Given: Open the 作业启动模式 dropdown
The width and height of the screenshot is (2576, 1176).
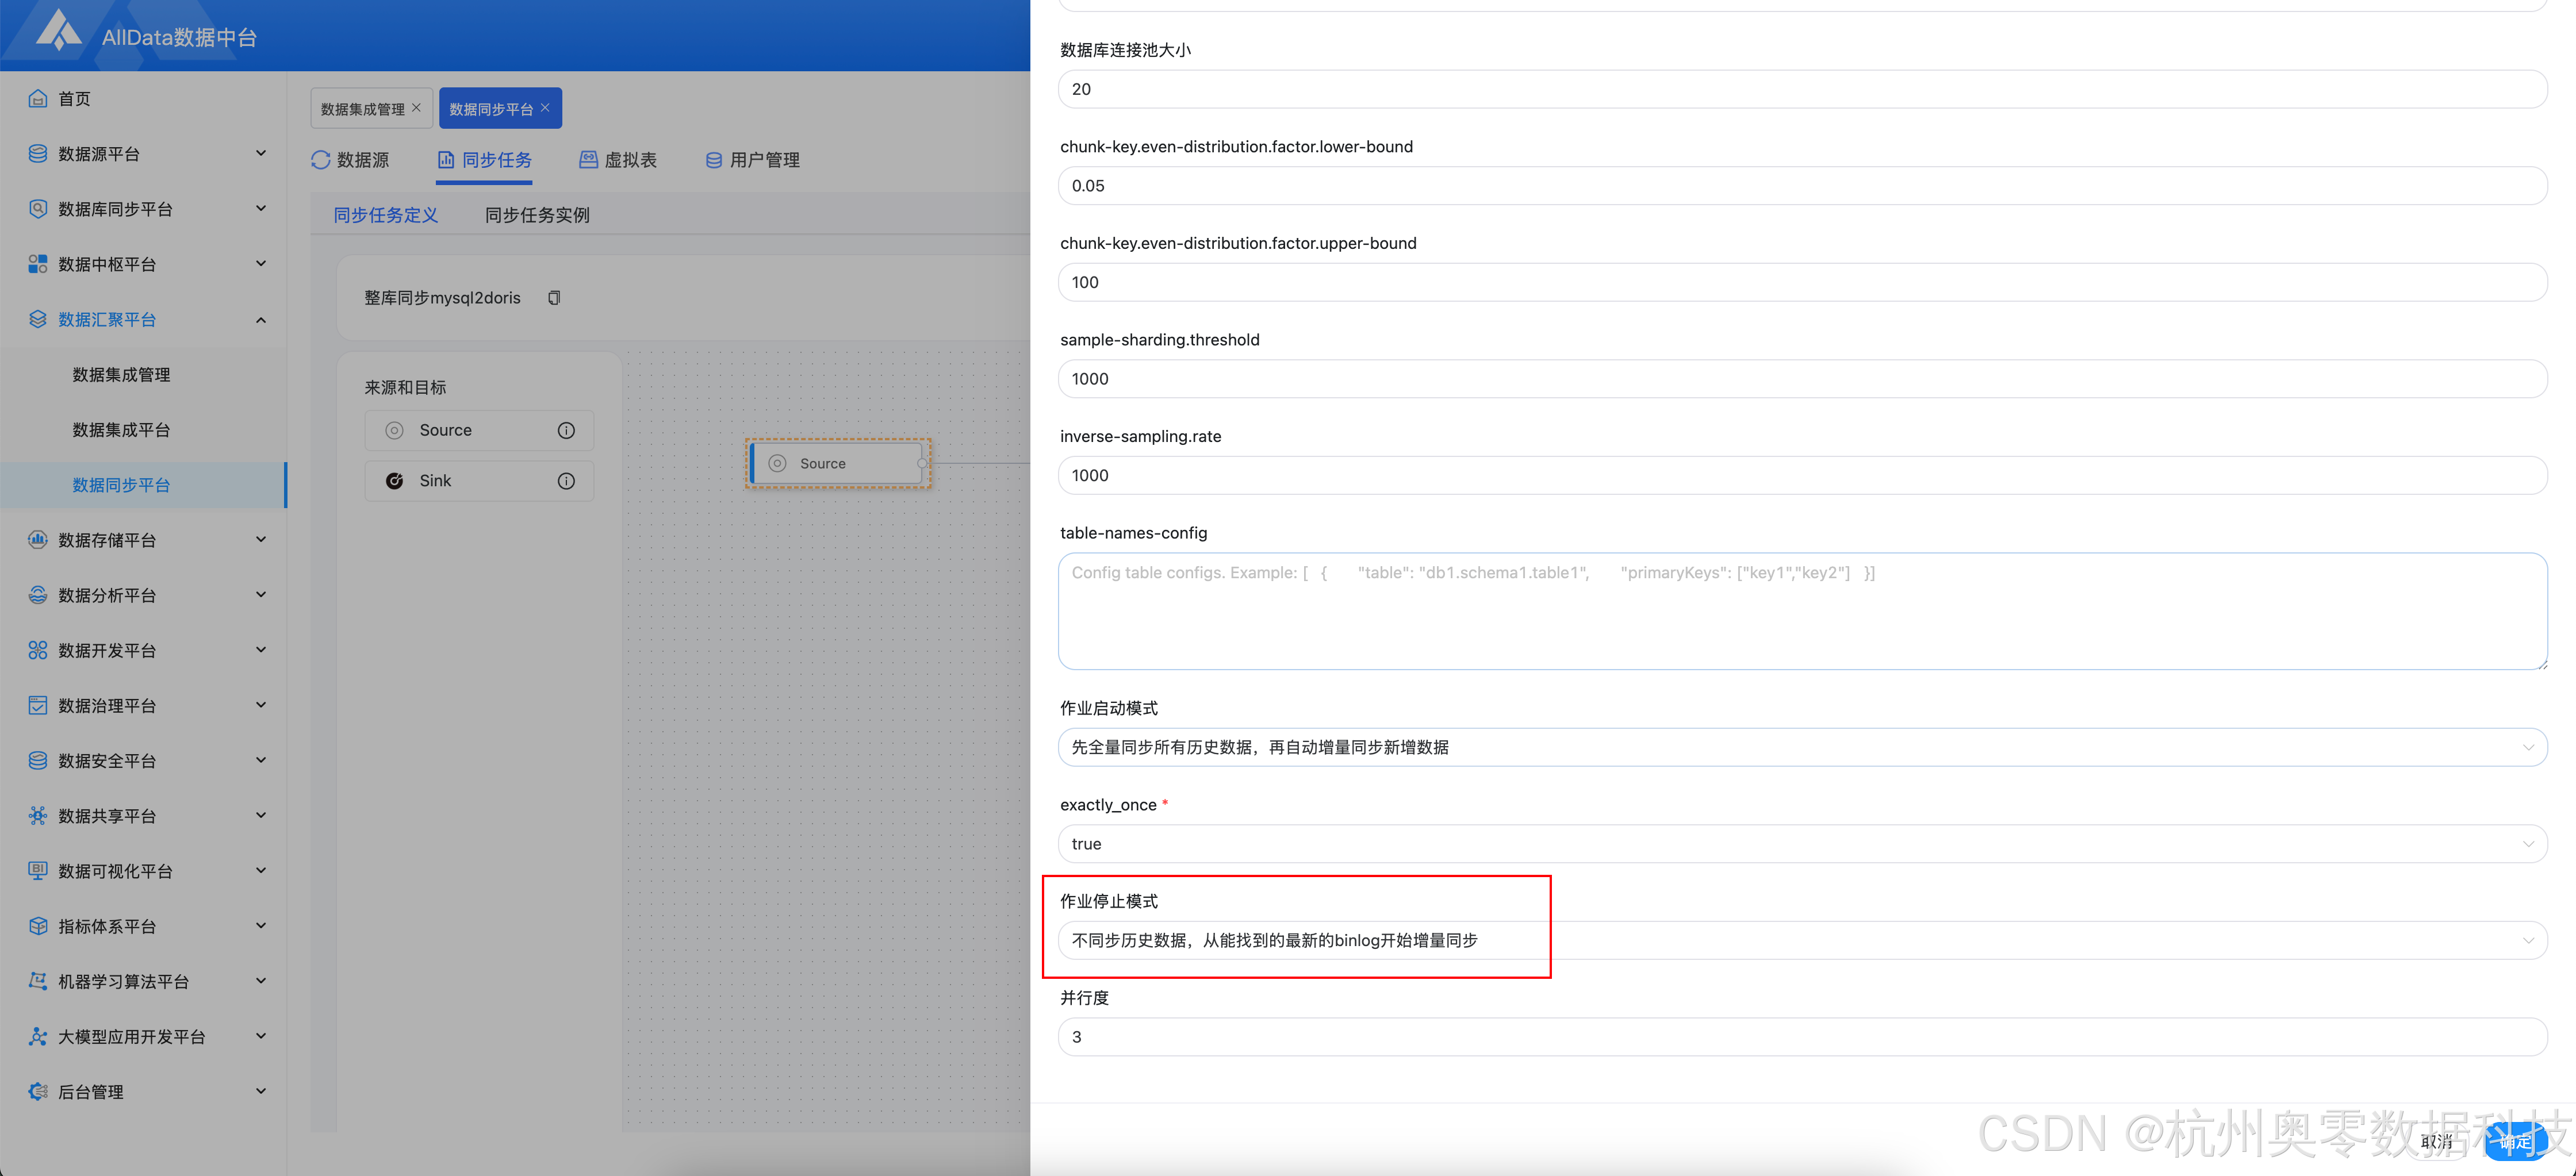Looking at the screenshot, I should pyautogui.click(x=1801, y=747).
